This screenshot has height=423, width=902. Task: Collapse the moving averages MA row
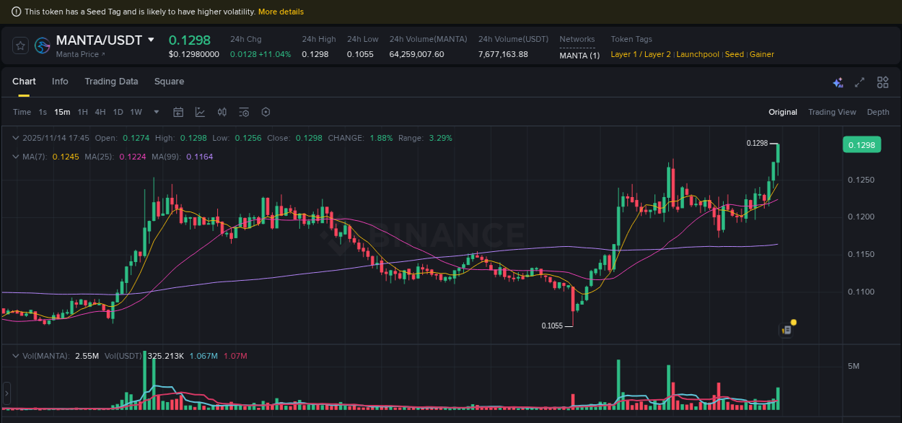point(16,157)
